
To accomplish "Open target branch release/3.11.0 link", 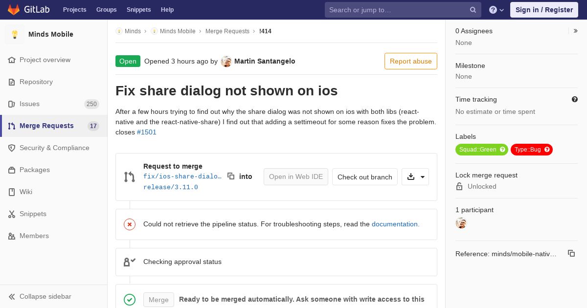I will pos(171,187).
